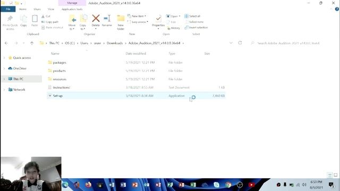Click Invert selection in the ribbon
The width and height of the screenshot is (340, 191).
click(x=196, y=28)
